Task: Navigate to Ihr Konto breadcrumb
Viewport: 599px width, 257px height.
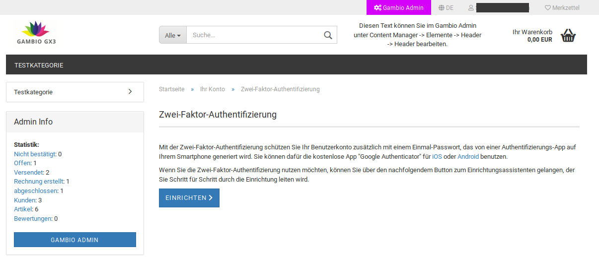Action: (x=212, y=89)
